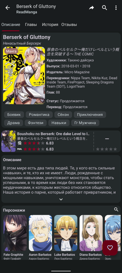Add to favorites with heart button
This screenshot has height=273, width=122.
[110, 248]
